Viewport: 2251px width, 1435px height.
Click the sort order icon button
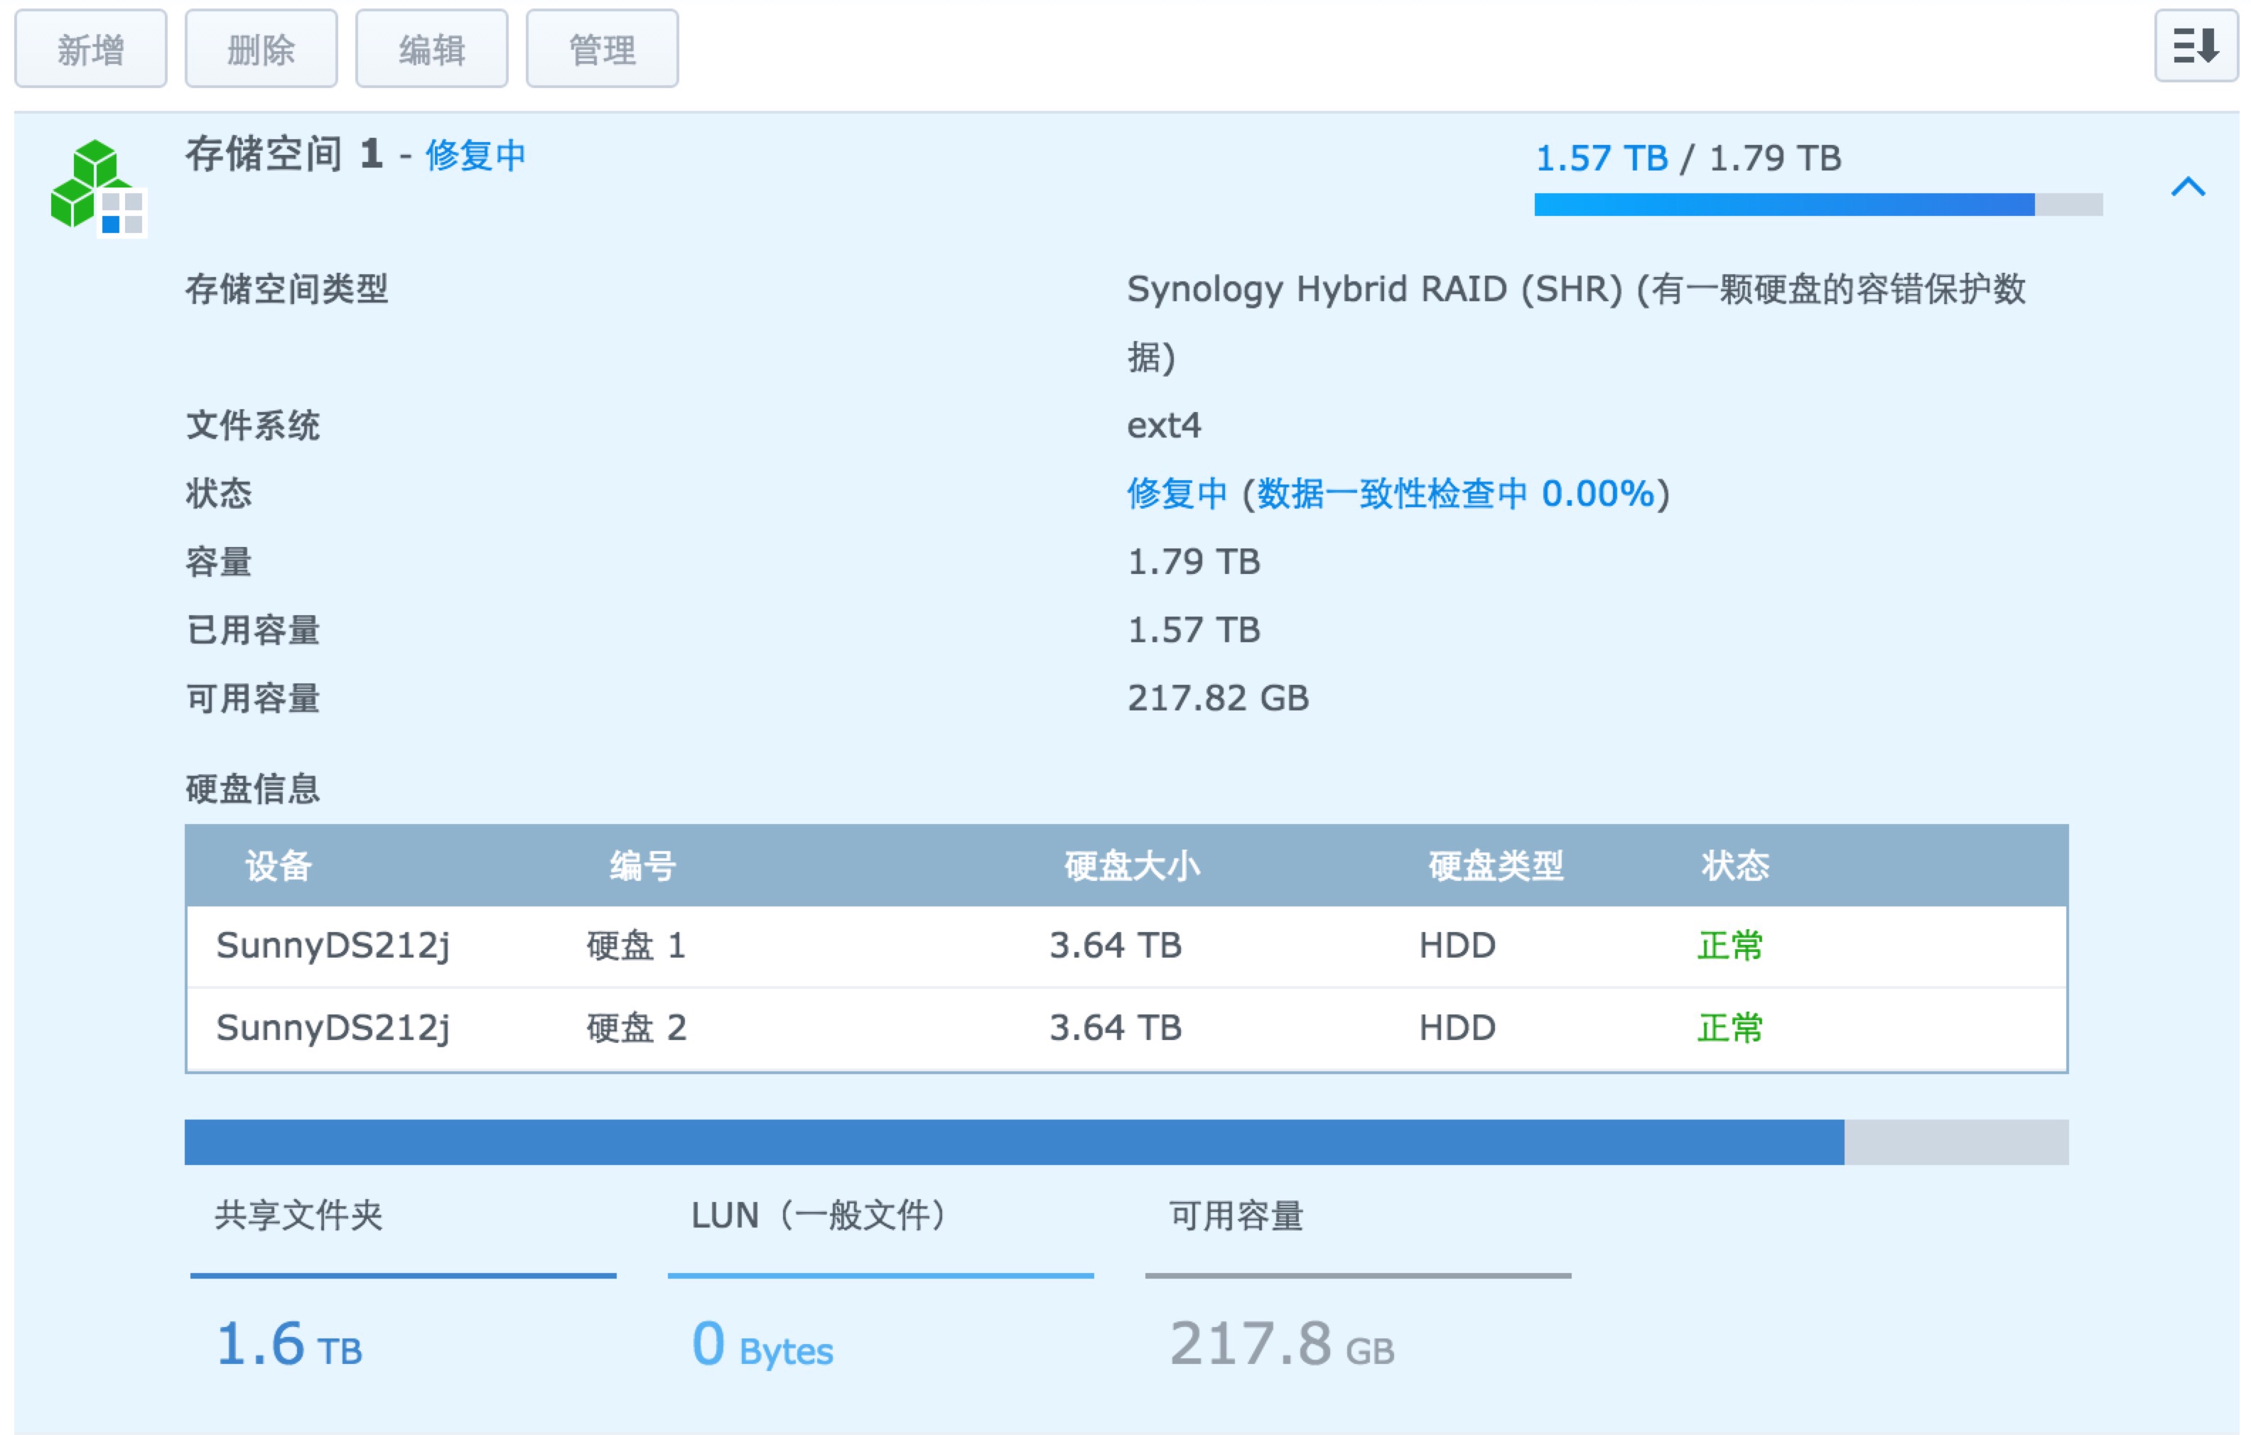coord(2196,45)
